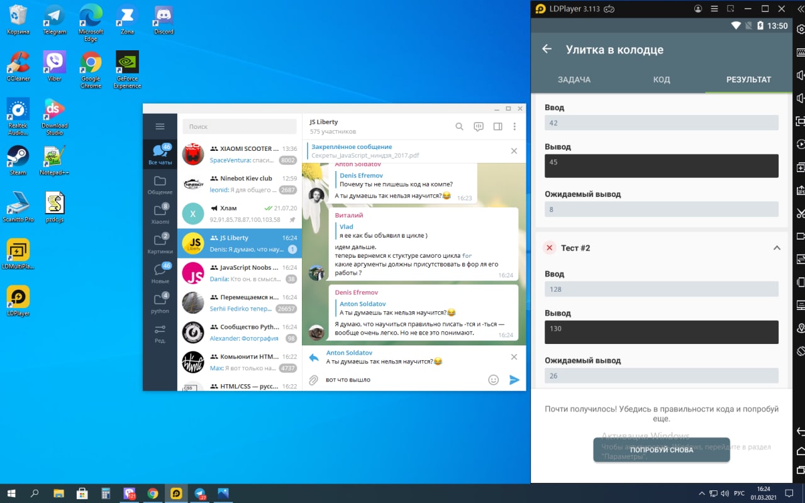Open 'Сообщество Pyth...' chat
This screenshot has height=503, width=805.
coord(240,333)
